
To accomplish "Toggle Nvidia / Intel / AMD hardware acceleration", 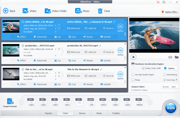I will pos(143,68).
